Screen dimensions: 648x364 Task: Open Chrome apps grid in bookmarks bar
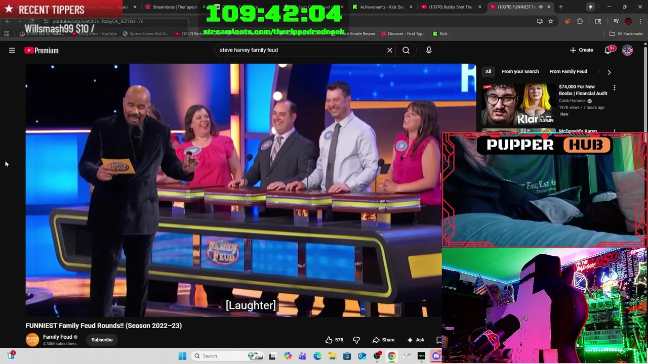pyautogui.click(x=7, y=33)
